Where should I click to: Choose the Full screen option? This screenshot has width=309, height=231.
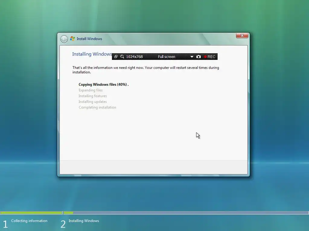(x=167, y=57)
